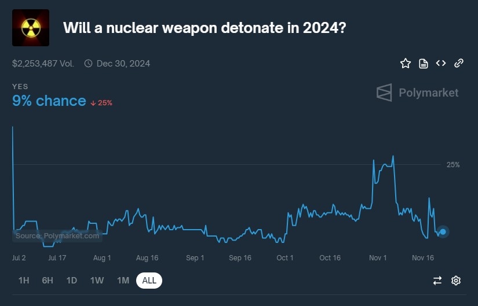Click the market title heading
This screenshot has width=478, height=306.
[x=205, y=28]
